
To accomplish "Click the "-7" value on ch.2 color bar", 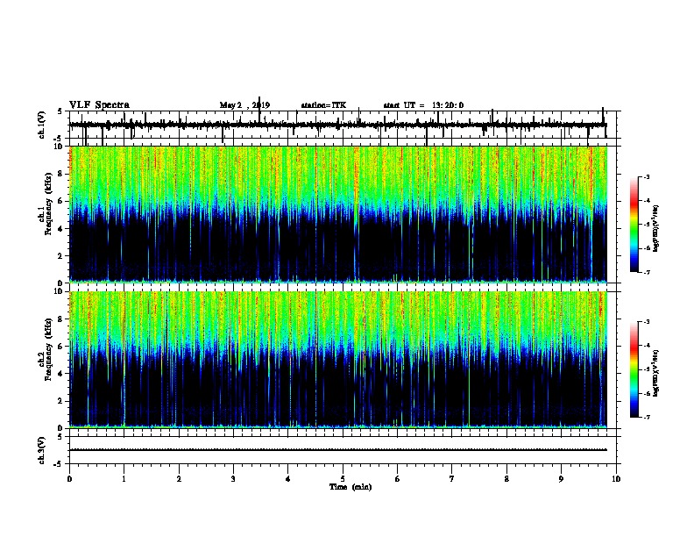I will click(646, 417).
